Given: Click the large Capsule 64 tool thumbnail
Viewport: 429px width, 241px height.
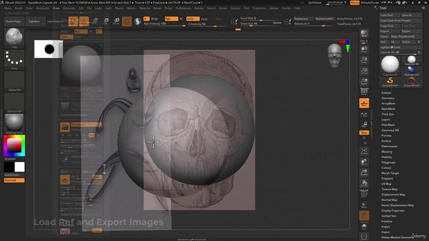Looking at the screenshot, I should 390,66.
